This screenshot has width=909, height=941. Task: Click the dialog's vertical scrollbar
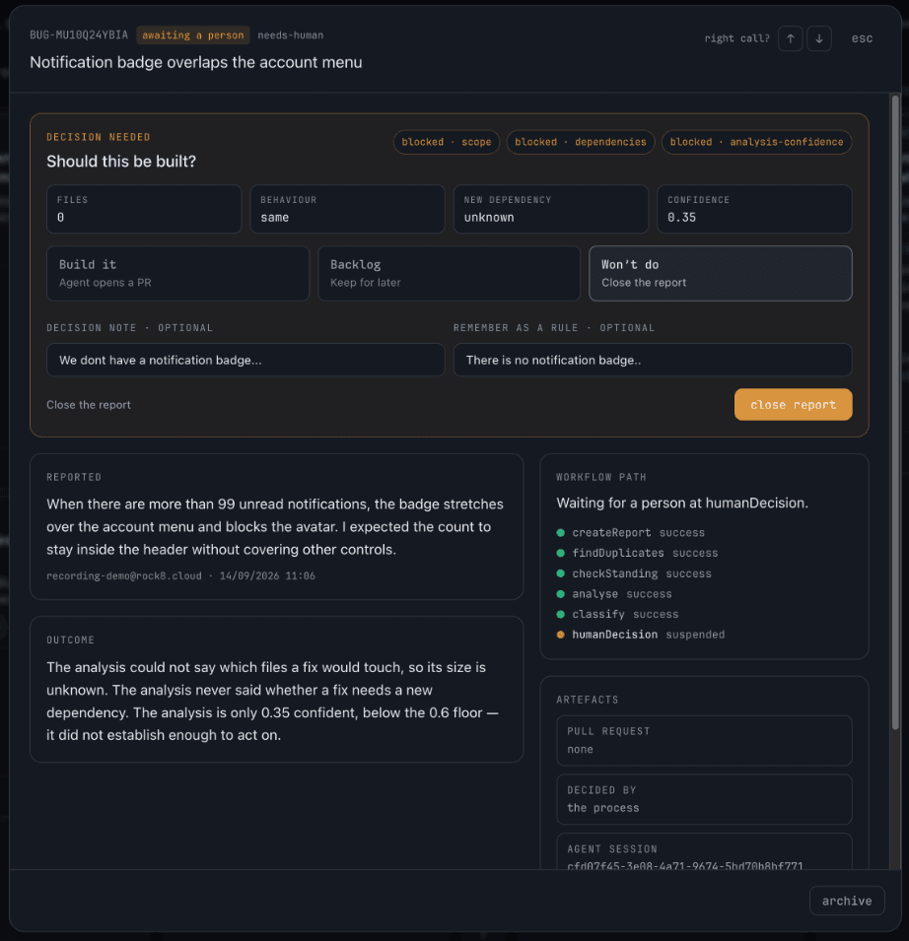tap(895, 412)
